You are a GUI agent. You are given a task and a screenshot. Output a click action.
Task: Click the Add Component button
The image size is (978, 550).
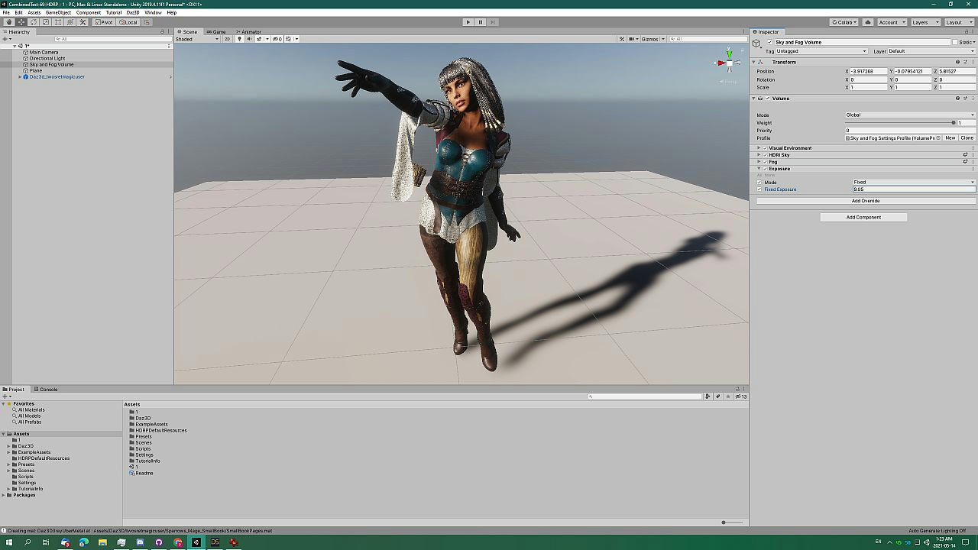863,217
